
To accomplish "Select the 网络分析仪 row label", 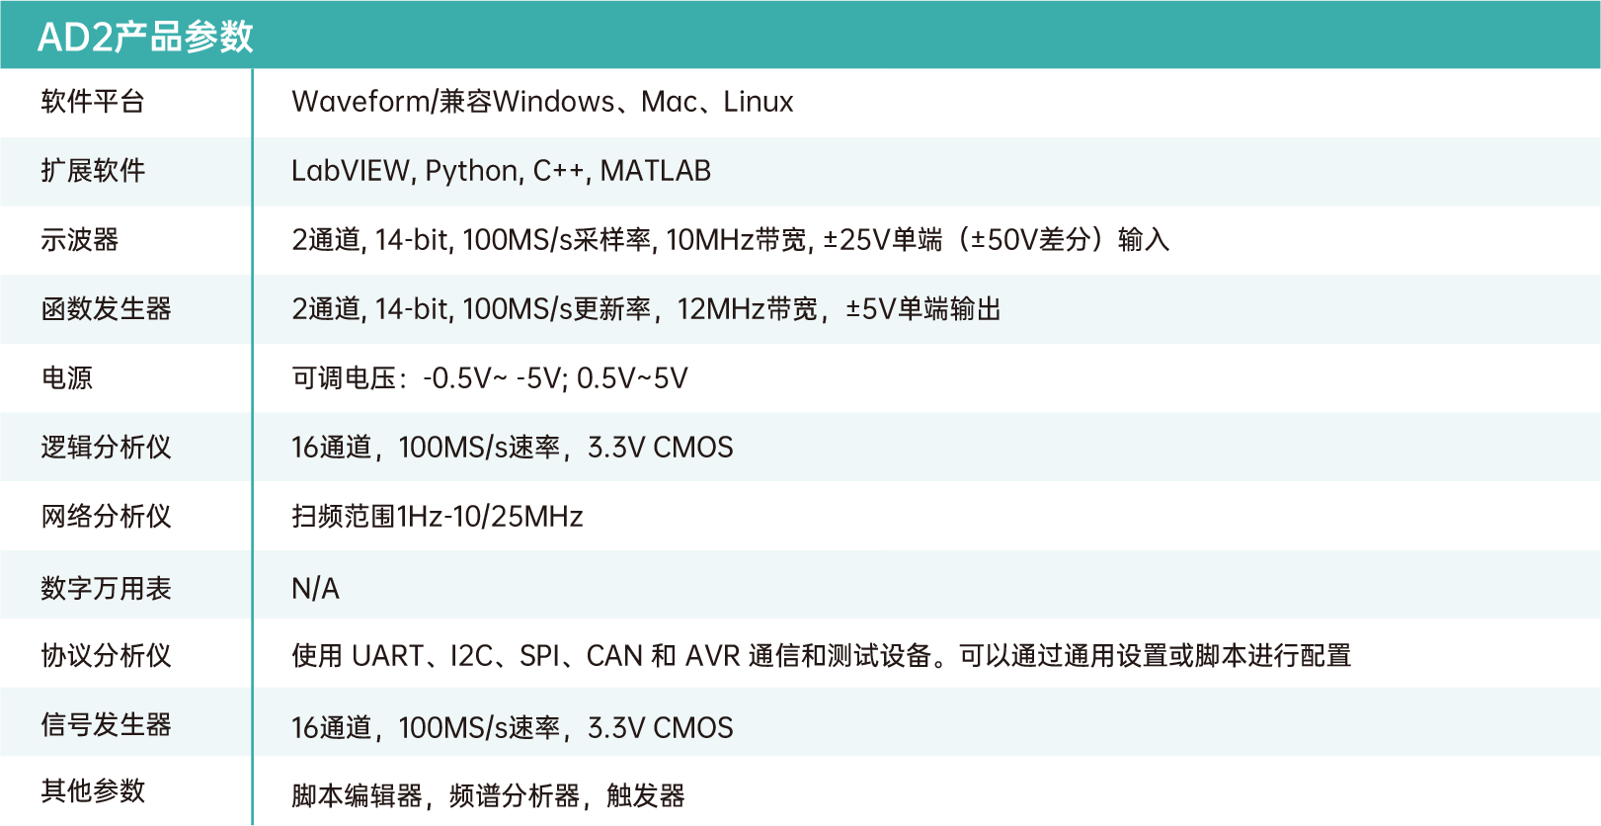I will 106,516.
